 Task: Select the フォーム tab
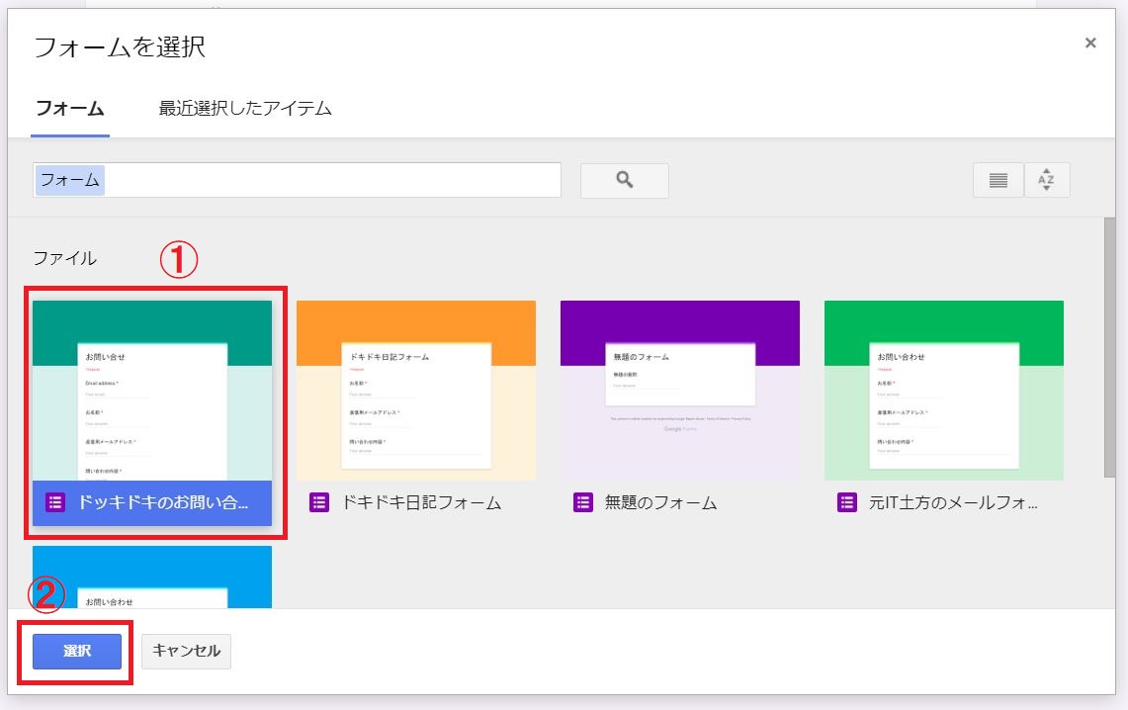tap(69, 109)
